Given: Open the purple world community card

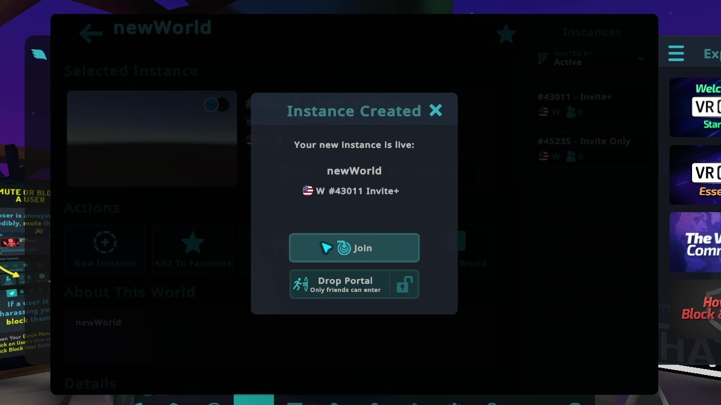Looking at the screenshot, I should [x=695, y=242].
